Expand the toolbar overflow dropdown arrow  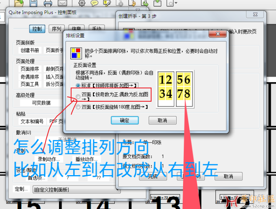coord(176,3)
